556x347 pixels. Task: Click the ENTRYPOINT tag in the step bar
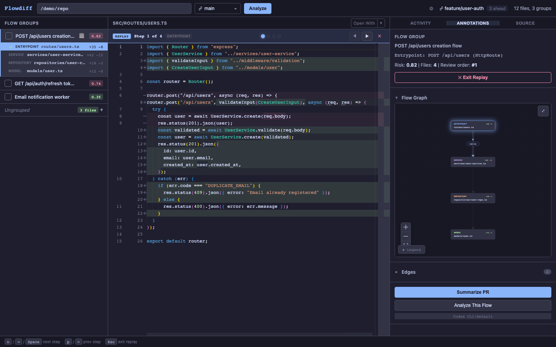point(179,36)
